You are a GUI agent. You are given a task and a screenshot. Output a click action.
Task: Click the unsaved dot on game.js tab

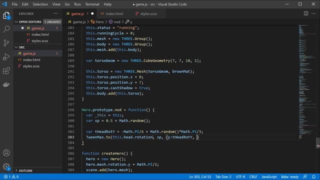pyautogui.click(x=92, y=13)
